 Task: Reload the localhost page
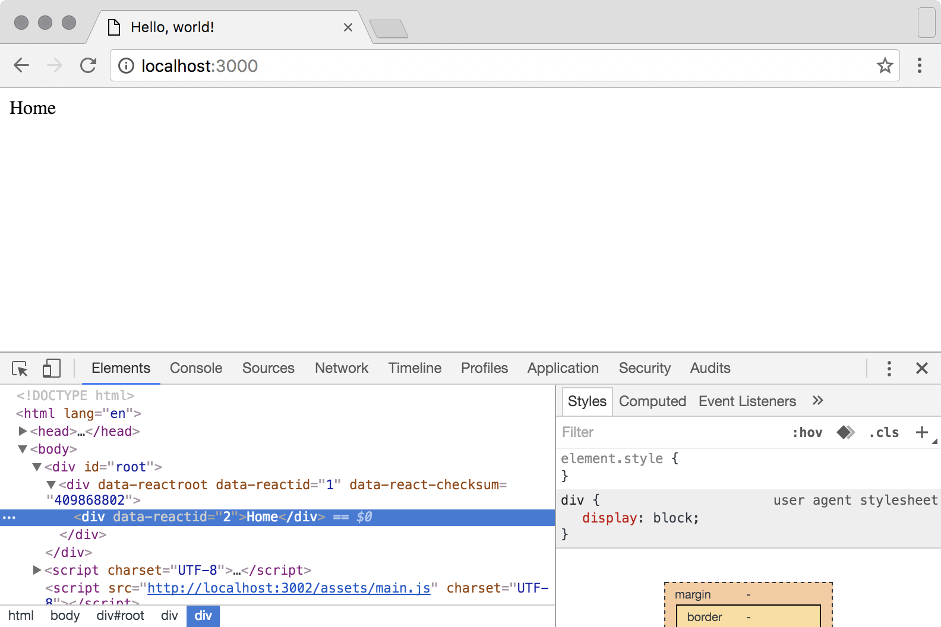(88, 65)
